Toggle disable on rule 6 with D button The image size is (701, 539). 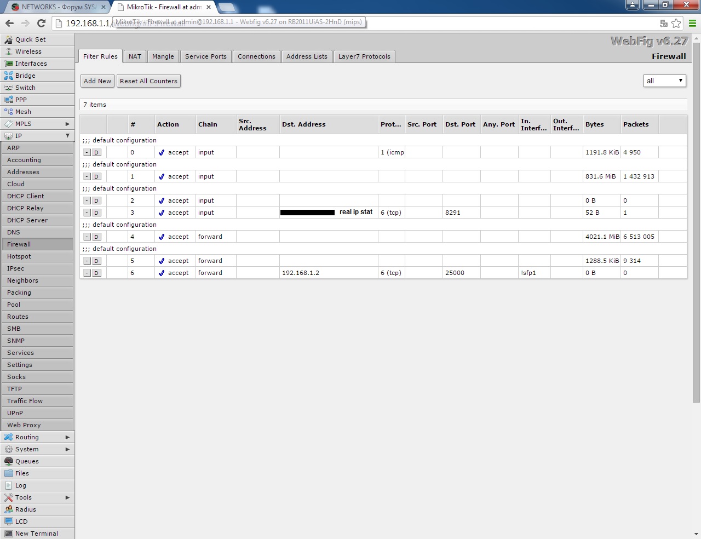coord(96,273)
